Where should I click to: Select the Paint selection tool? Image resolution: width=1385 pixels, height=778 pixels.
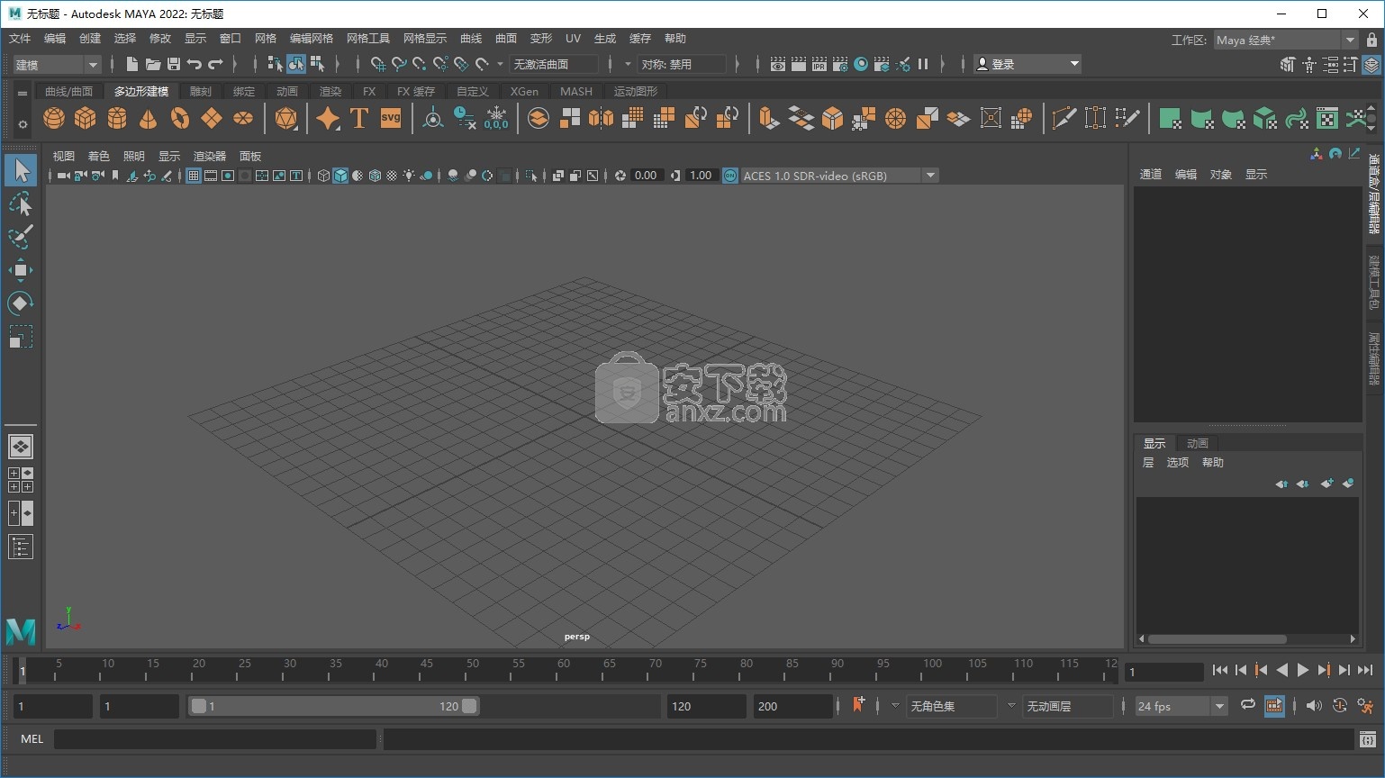[21, 238]
